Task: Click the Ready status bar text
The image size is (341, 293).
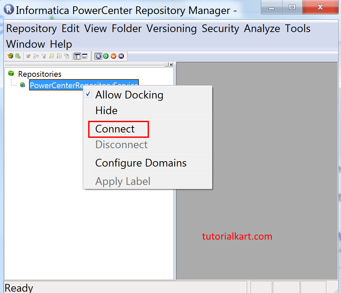Action: click(x=19, y=288)
